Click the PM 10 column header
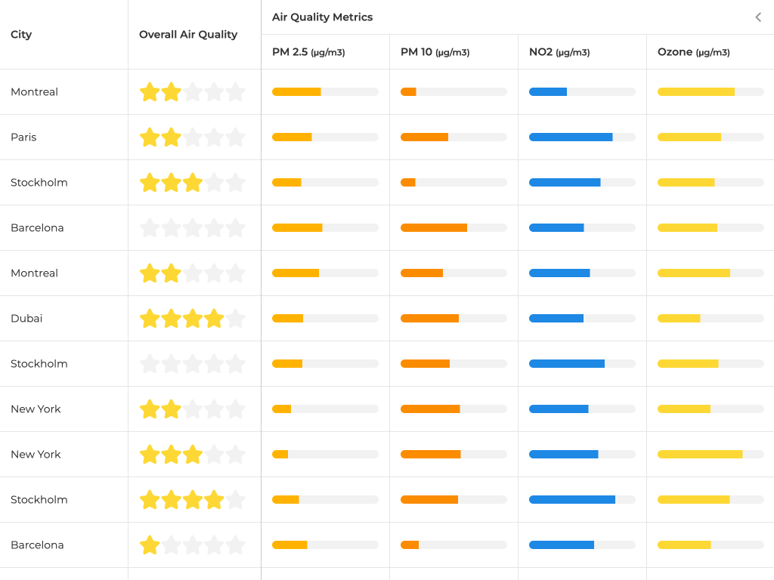Screen dimensions: 774x580 pyautogui.click(x=435, y=52)
